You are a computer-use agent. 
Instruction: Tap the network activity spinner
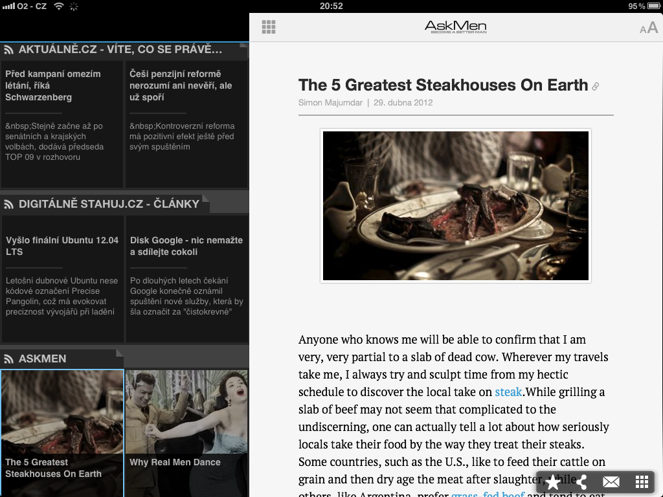click(74, 6)
